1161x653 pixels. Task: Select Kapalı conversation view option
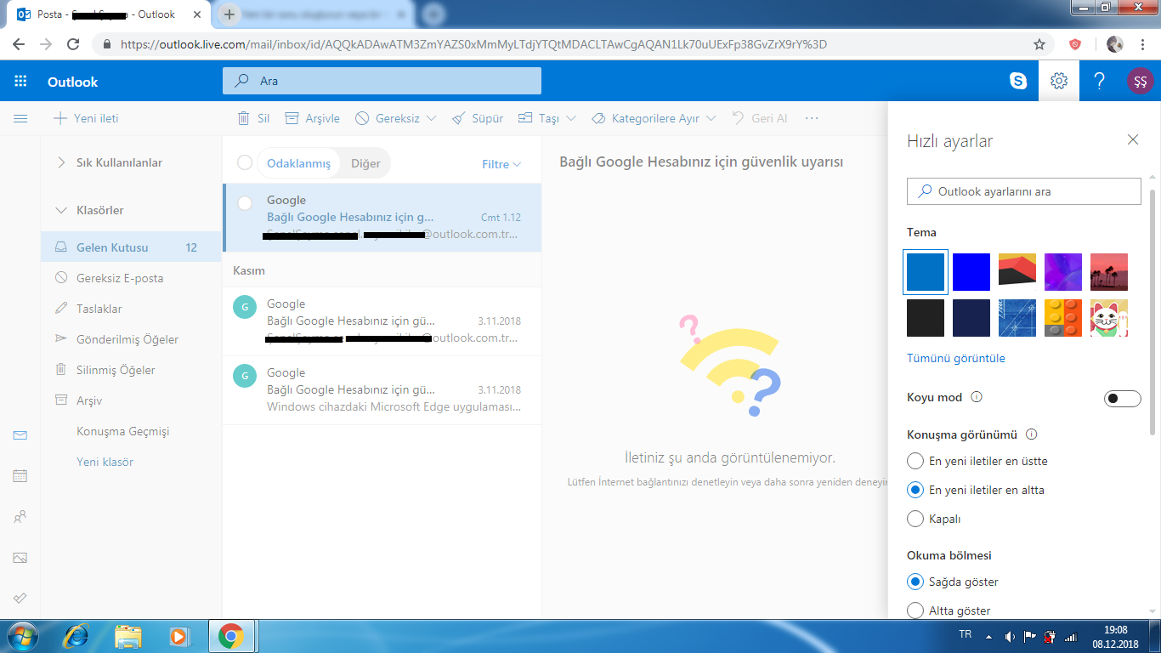pos(934,519)
